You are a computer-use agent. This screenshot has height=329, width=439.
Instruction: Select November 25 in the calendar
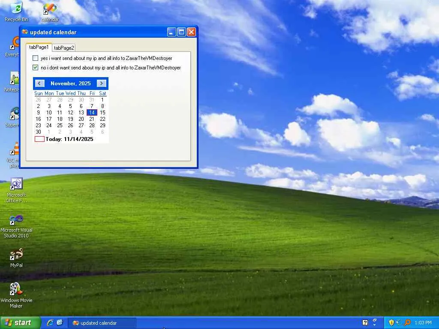(x=60, y=126)
